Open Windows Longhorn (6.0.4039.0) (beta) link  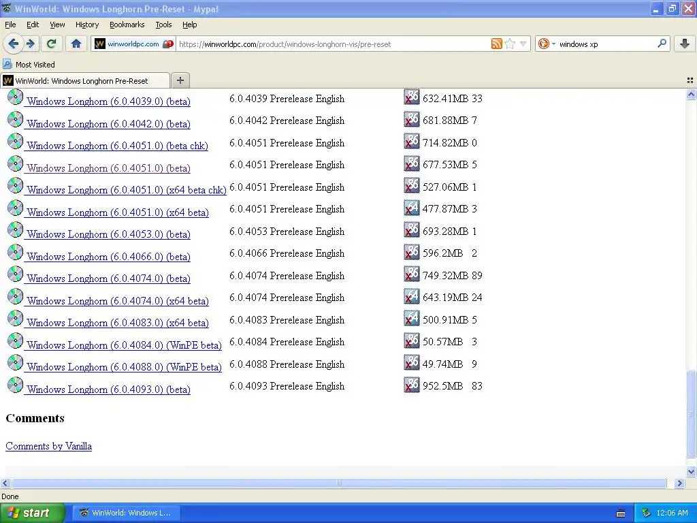[x=108, y=101]
